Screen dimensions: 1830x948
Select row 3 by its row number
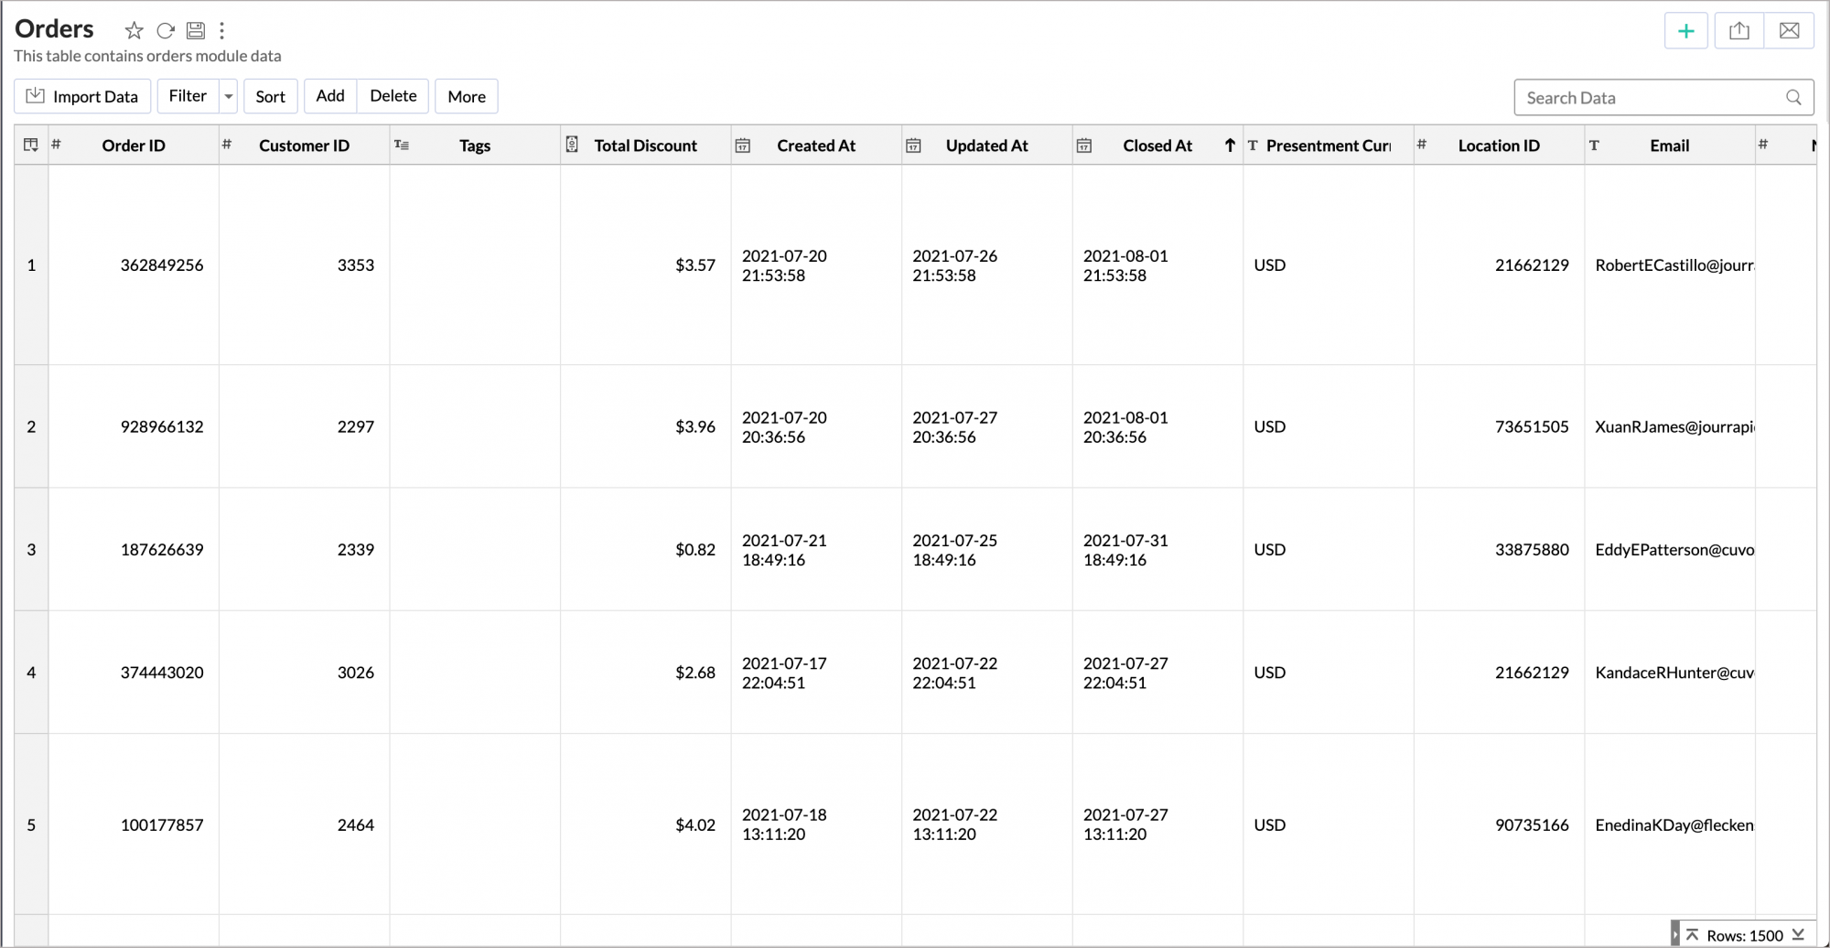(31, 550)
